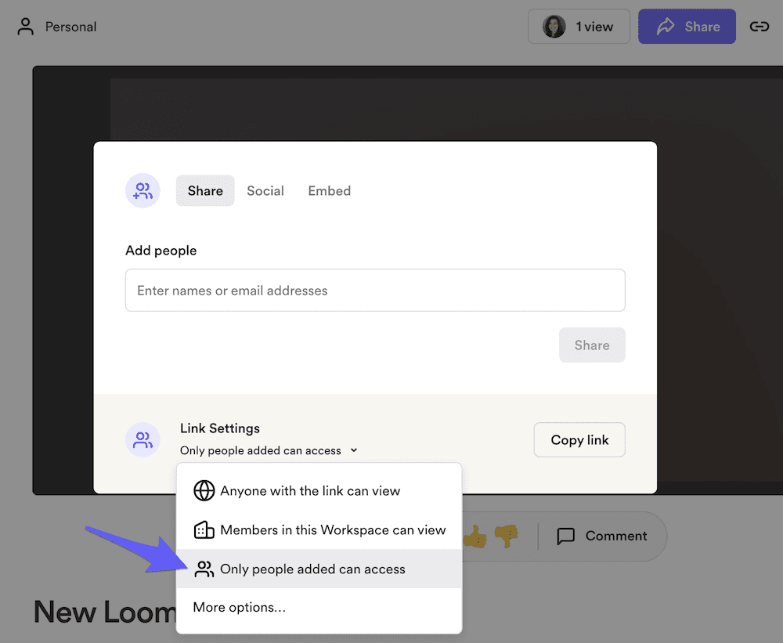Expand the link access dropdown chevron
This screenshot has height=643, width=783.
354,450
